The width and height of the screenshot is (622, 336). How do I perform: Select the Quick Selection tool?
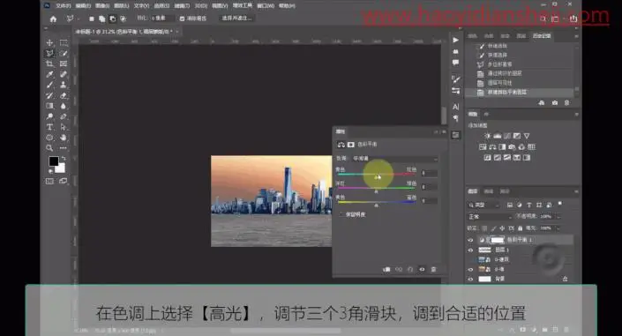pos(64,53)
